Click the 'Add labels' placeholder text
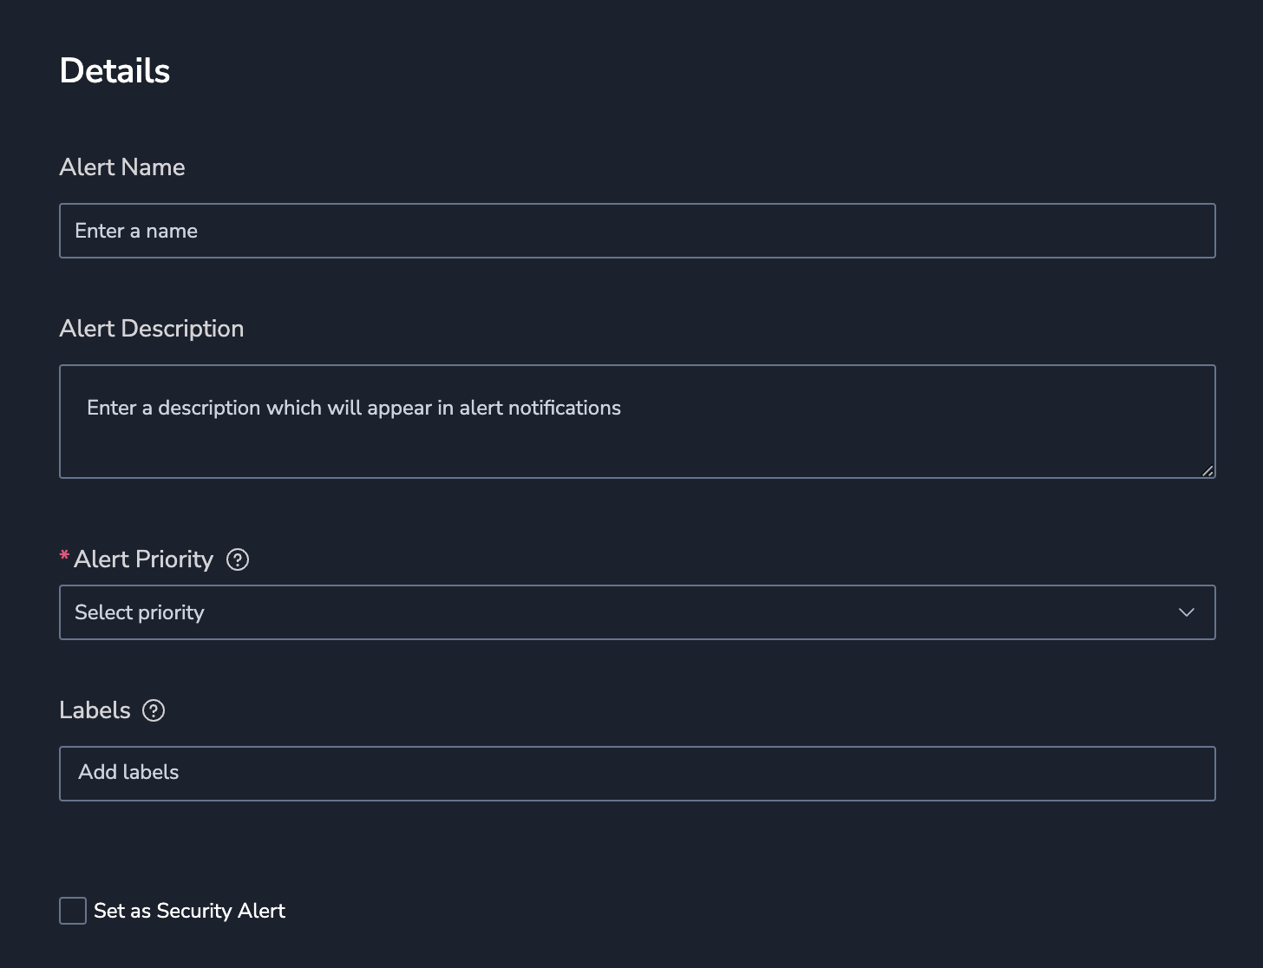Image resolution: width=1263 pixels, height=968 pixels. pos(128,772)
